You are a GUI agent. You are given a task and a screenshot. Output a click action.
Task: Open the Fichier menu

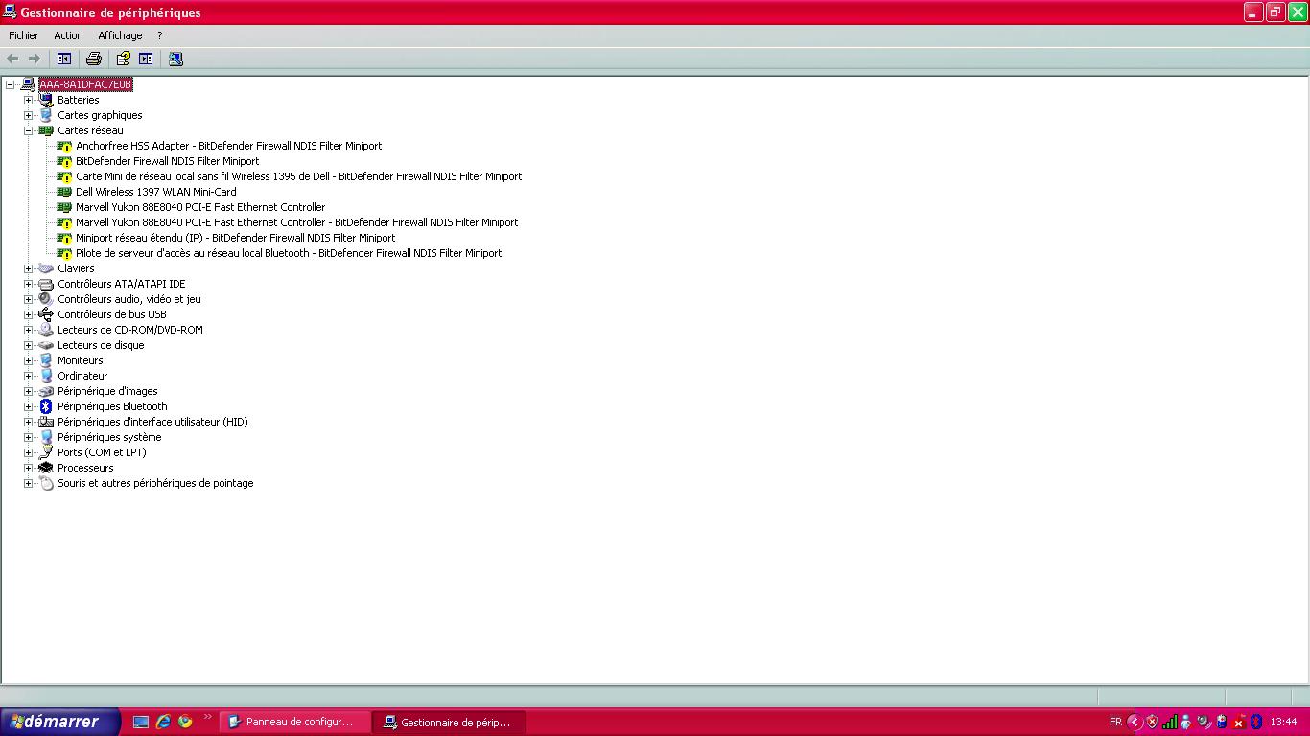pyautogui.click(x=23, y=35)
